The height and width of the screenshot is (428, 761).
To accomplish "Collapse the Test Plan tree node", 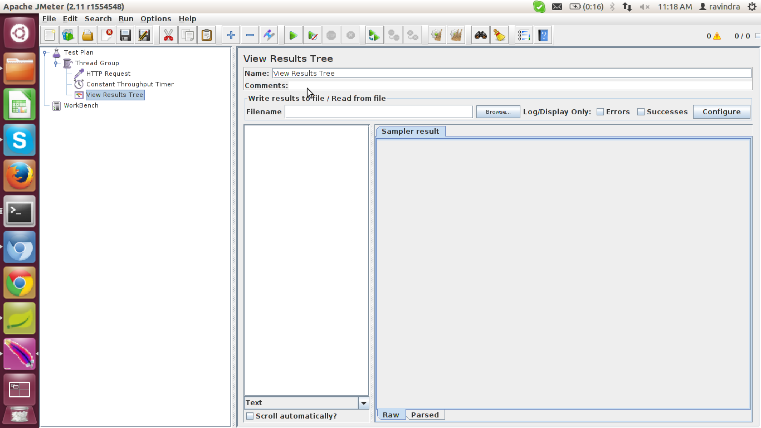I will pyautogui.click(x=45, y=53).
